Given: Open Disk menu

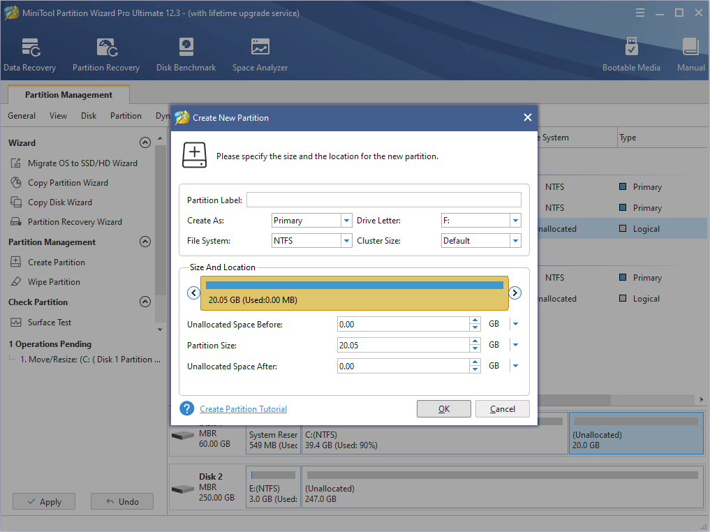Looking at the screenshot, I should pos(89,116).
